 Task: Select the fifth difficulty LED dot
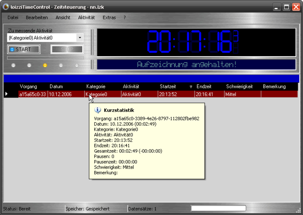[77, 65]
